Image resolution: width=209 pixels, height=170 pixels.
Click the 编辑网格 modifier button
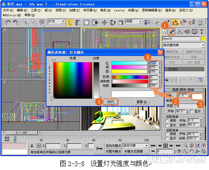[x=174, y=52]
